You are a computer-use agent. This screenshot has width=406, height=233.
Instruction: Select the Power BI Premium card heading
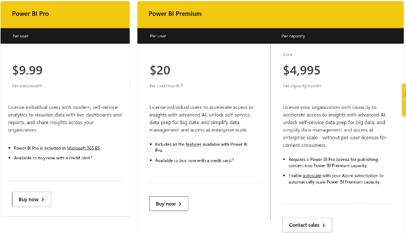pos(175,14)
